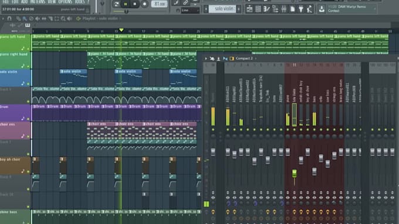
Task: Click the 81.000 tempo field
Action: 160,4
